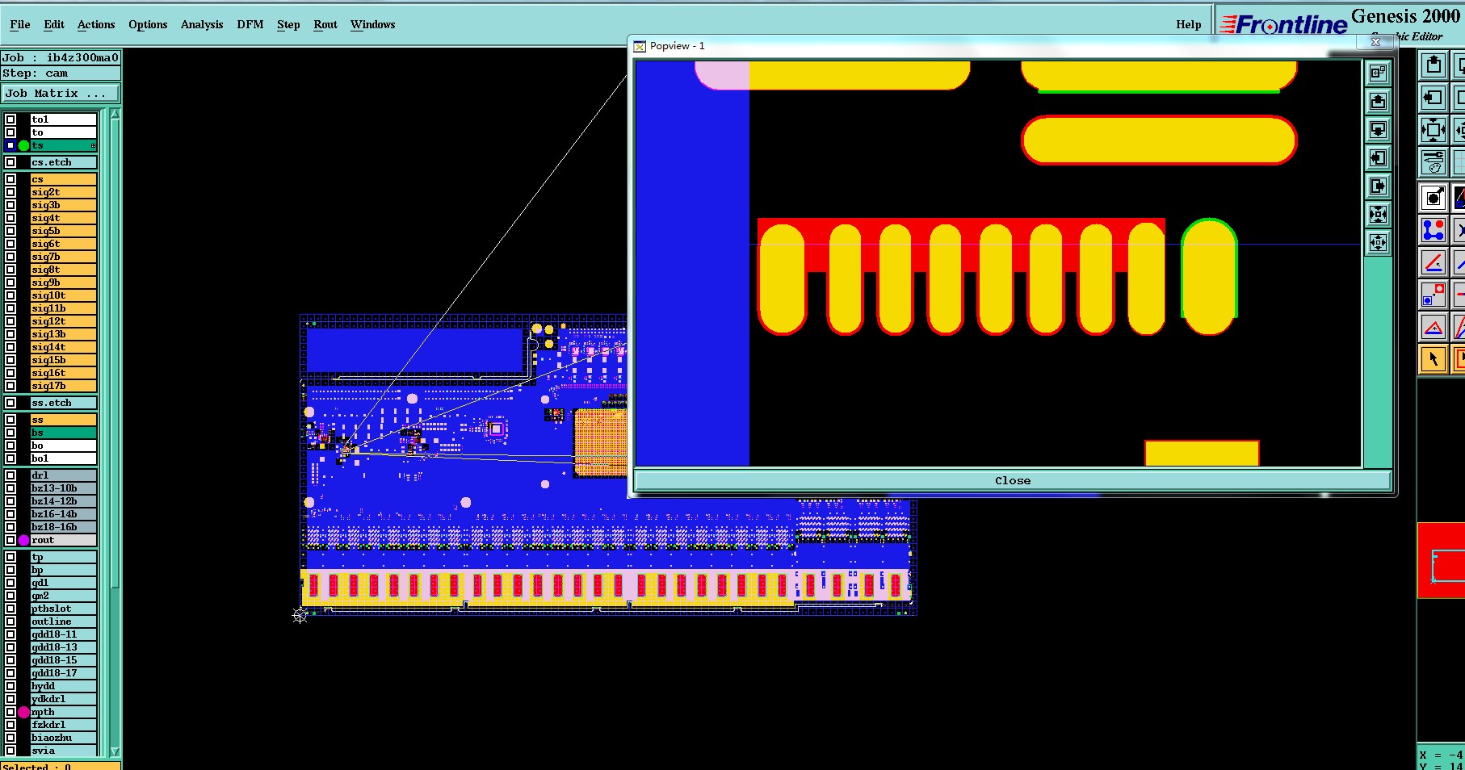
Task: Select the red angled line measure tool
Action: 1434,262
